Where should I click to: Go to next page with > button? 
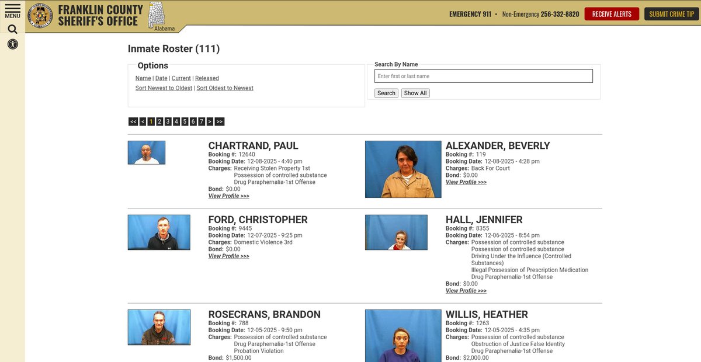210,121
